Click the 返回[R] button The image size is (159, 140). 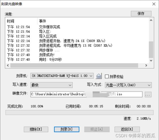click(127, 129)
